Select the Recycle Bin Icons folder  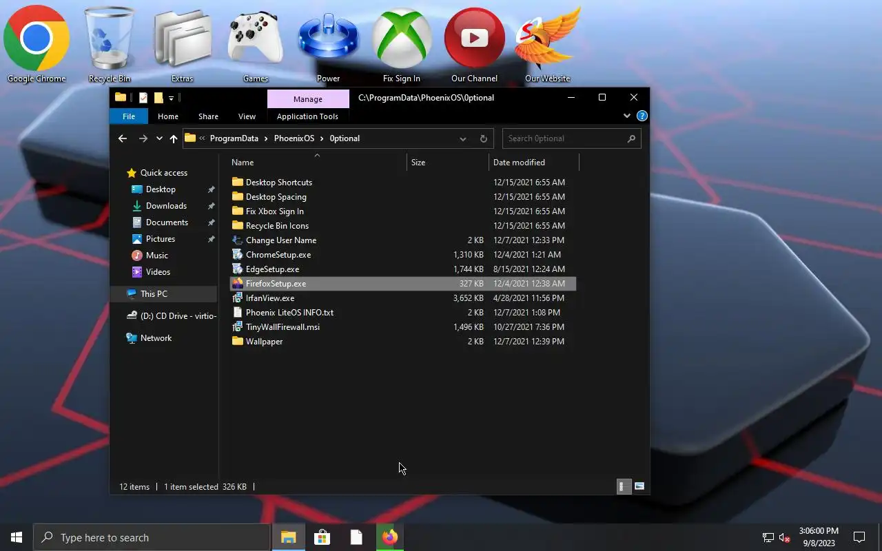pos(403,226)
